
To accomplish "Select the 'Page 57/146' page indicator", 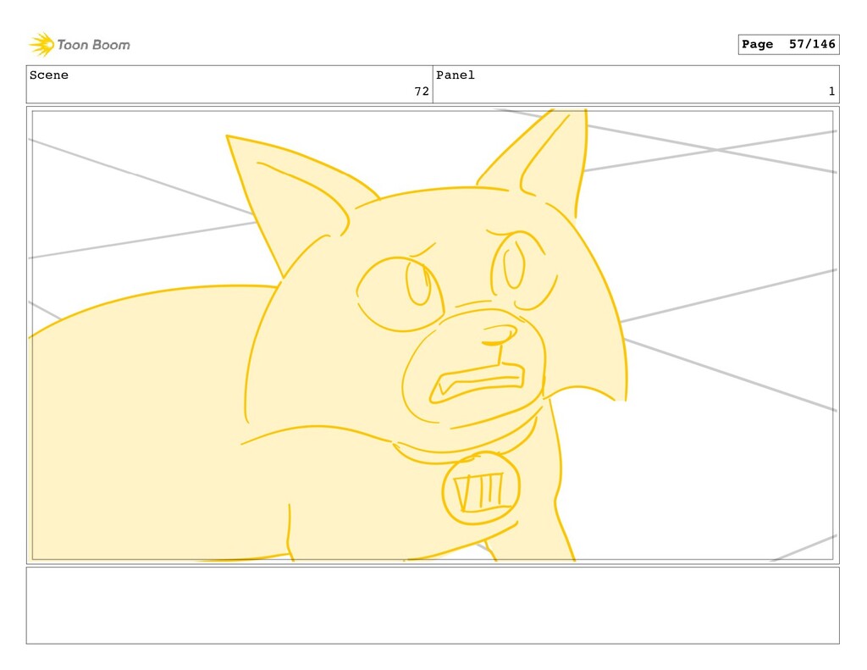I will pyautogui.click(x=788, y=44).
